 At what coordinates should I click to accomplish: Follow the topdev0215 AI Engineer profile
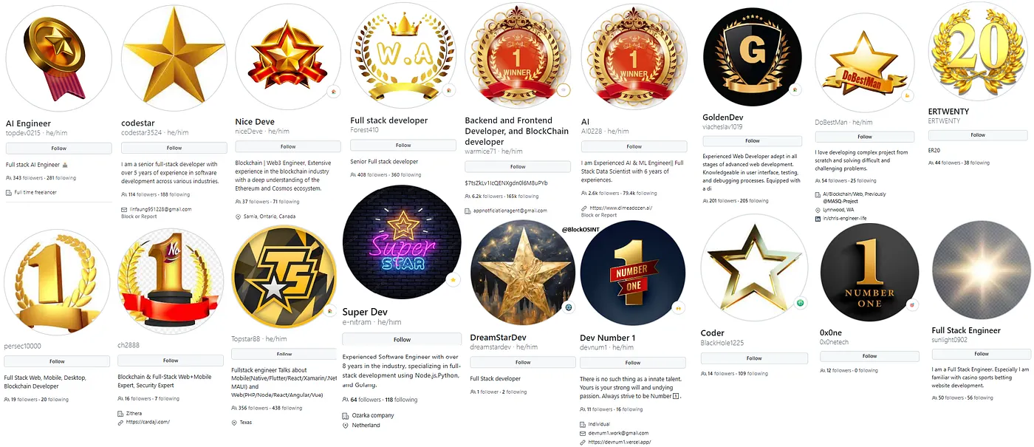click(x=58, y=149)
